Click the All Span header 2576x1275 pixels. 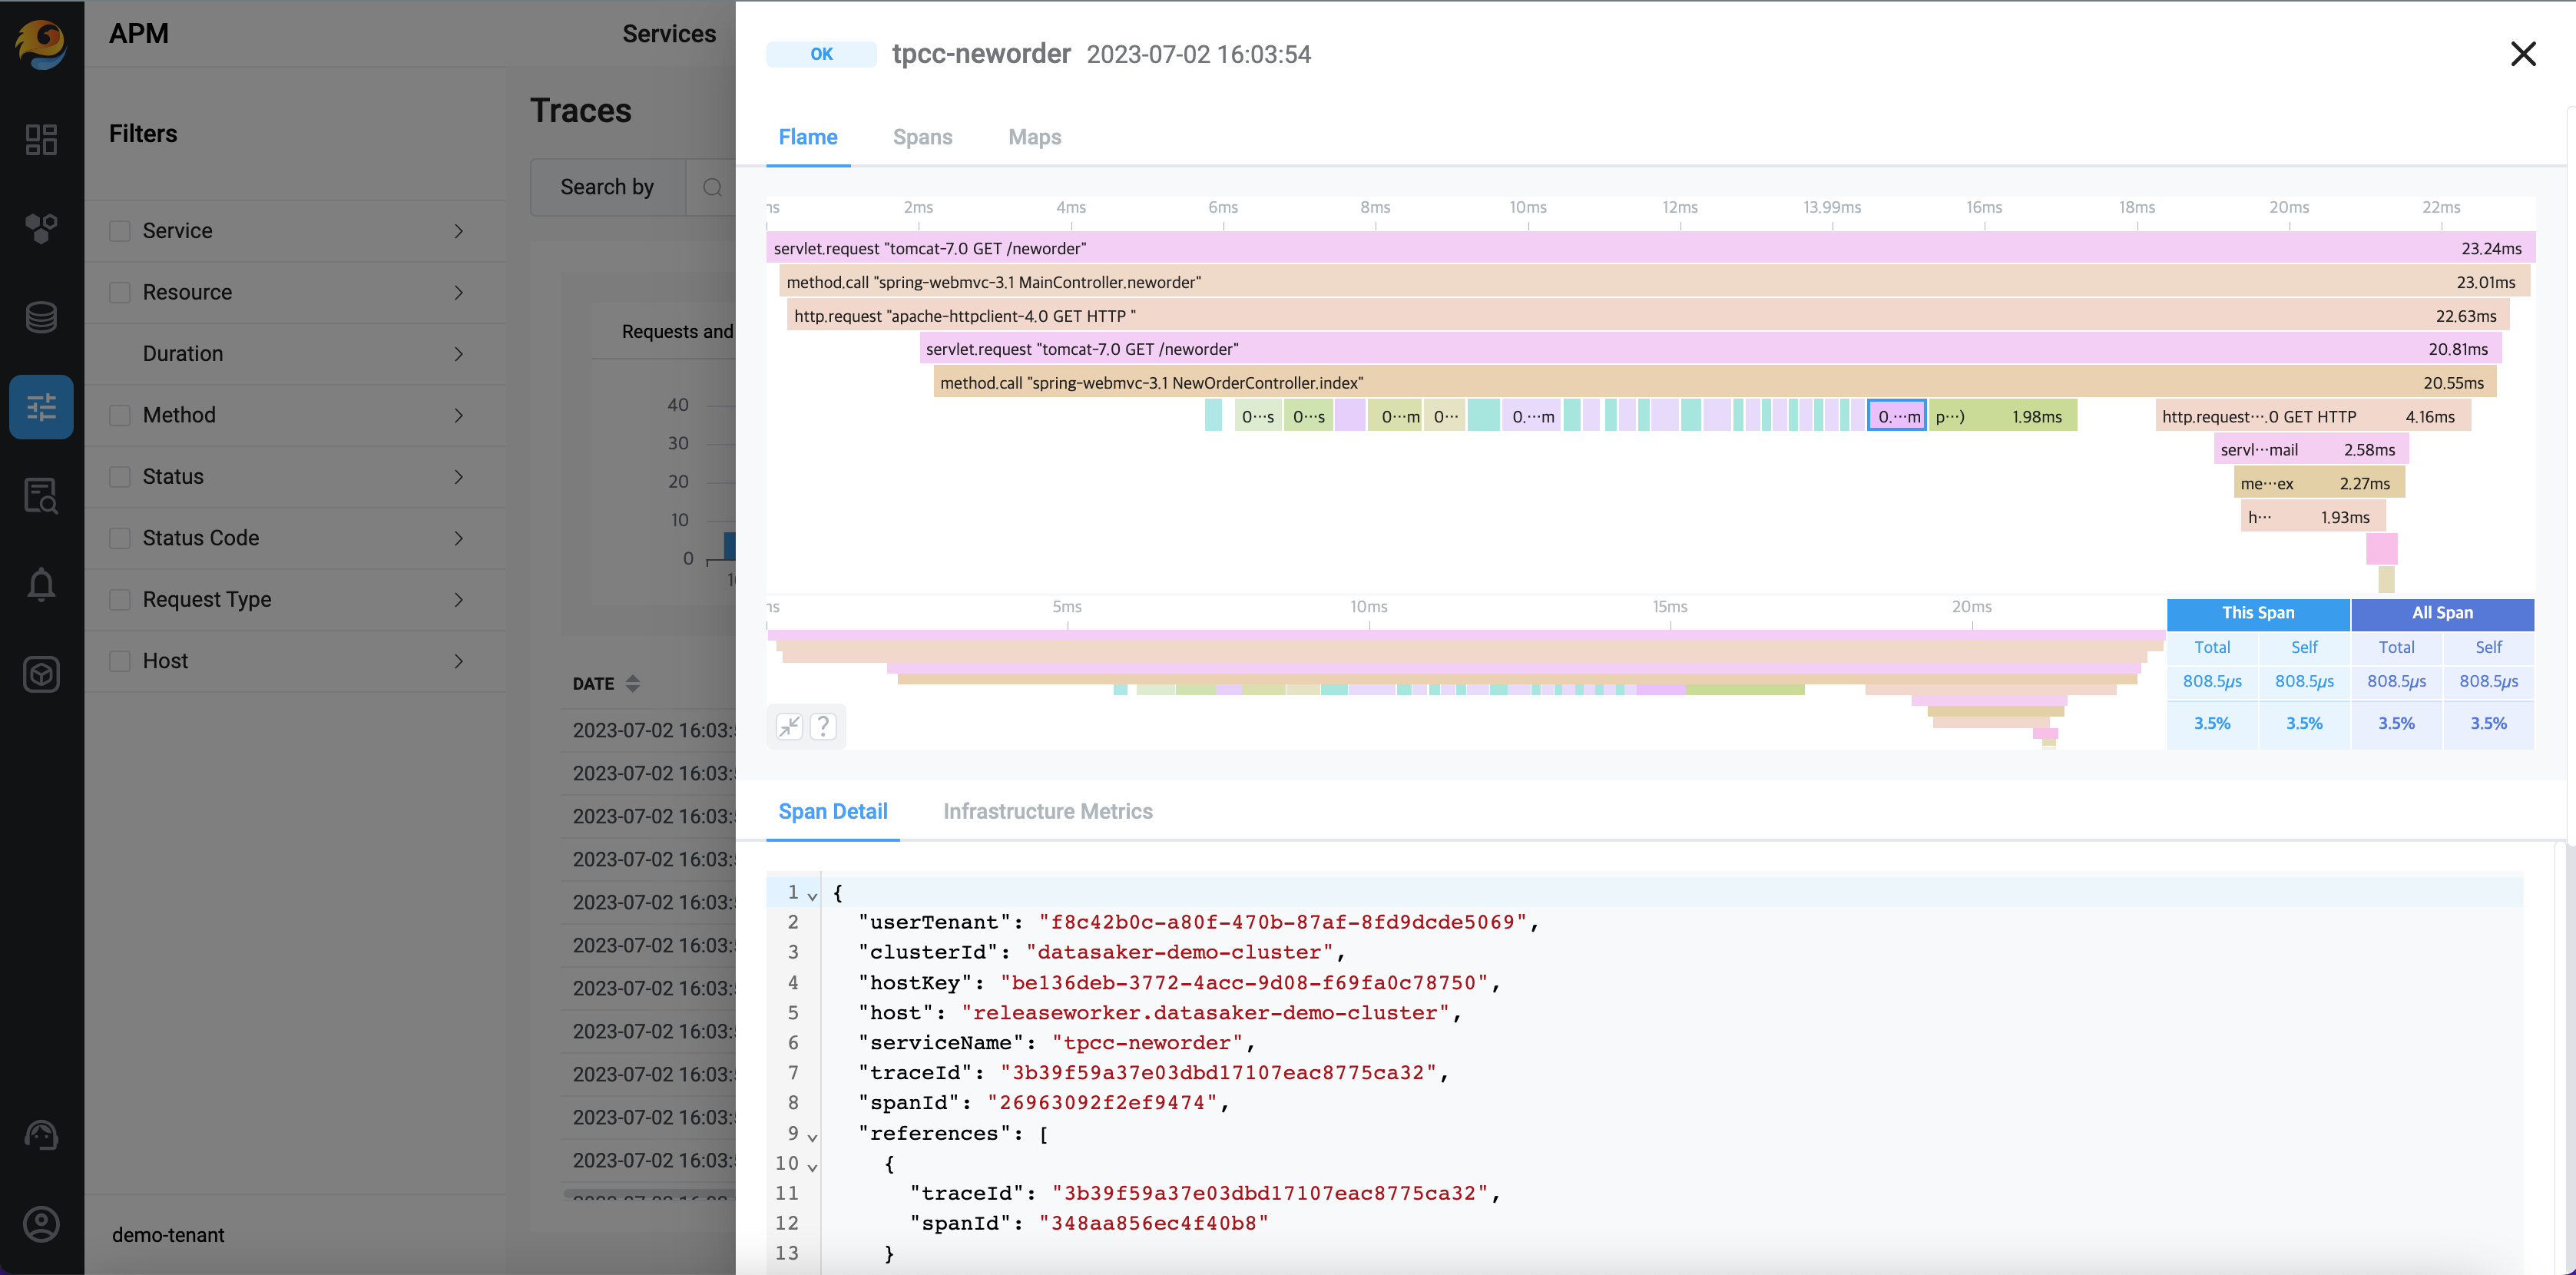point(2442,613)
